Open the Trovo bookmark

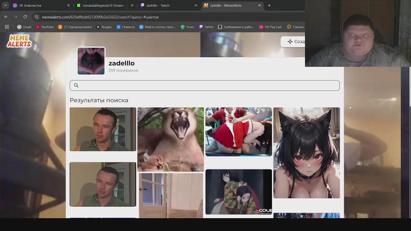click(x=187, y=27)
